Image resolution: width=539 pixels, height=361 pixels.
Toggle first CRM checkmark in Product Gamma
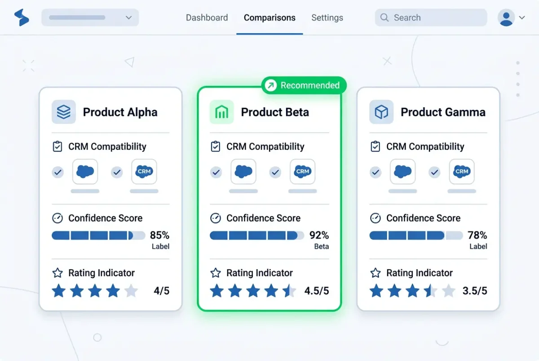coord(375,172)
